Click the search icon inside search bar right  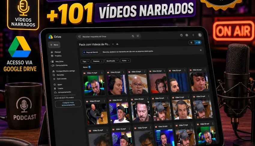133,36
